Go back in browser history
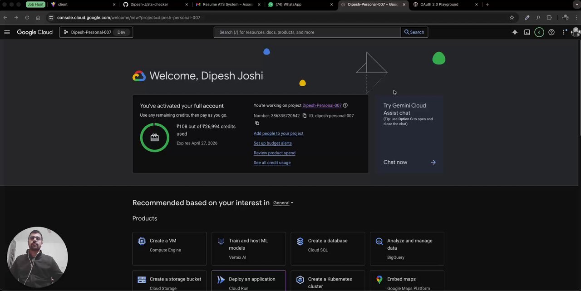Viewport: 581px width, 291px height. (5, 18)
